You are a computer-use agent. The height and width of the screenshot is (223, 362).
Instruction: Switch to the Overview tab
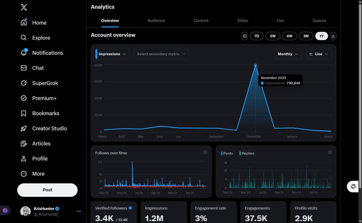[110, 21]
